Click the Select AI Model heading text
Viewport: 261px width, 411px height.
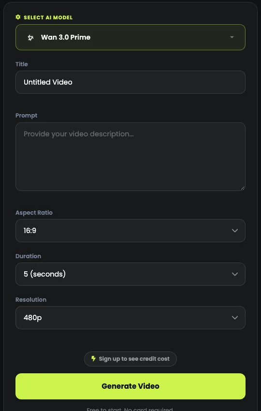click(x=48, y=17)
